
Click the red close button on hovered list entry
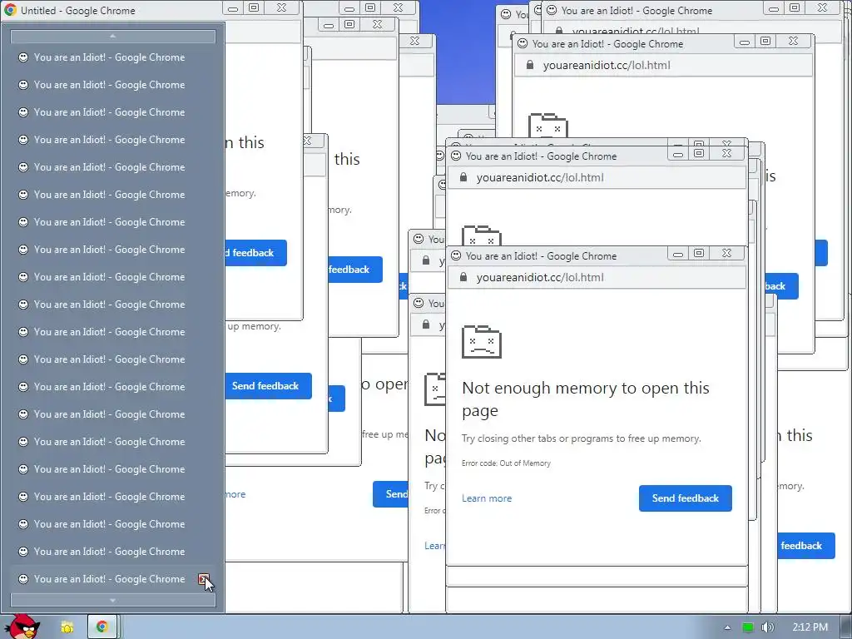[x=203, y=579]
